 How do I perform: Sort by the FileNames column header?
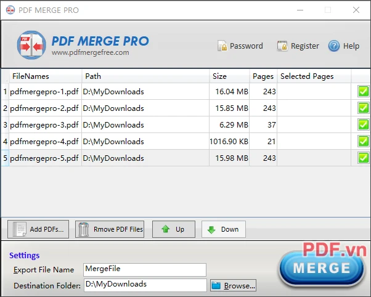tap(46, 76)
